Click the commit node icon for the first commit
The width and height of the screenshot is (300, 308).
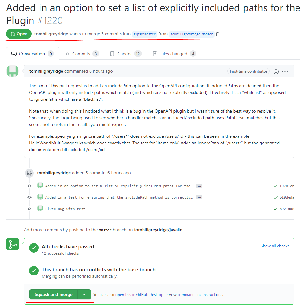(29, 186)
